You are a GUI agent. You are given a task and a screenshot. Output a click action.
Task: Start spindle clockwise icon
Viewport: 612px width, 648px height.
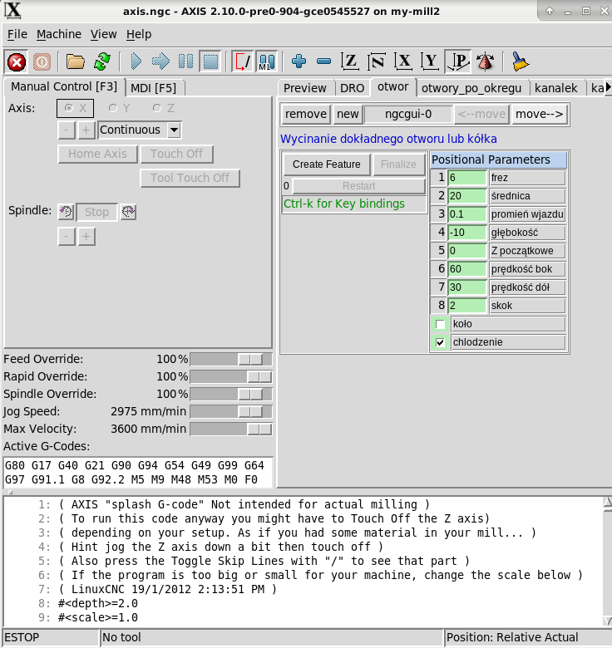point(128,212)
